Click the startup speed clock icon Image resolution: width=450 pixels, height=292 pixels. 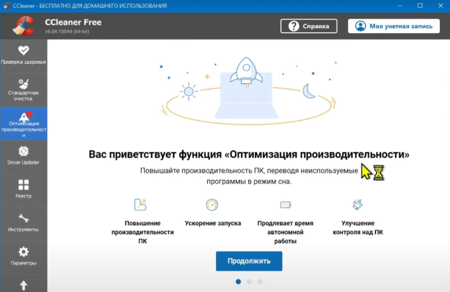click(x=212, y=204)
